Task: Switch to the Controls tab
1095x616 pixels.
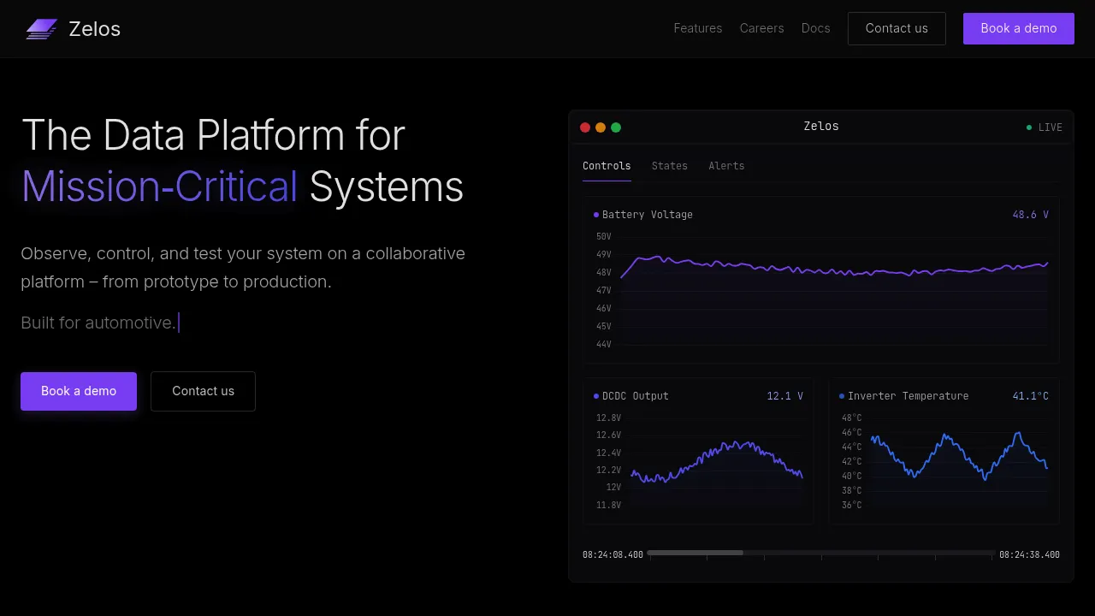Action: pos(607,166)
